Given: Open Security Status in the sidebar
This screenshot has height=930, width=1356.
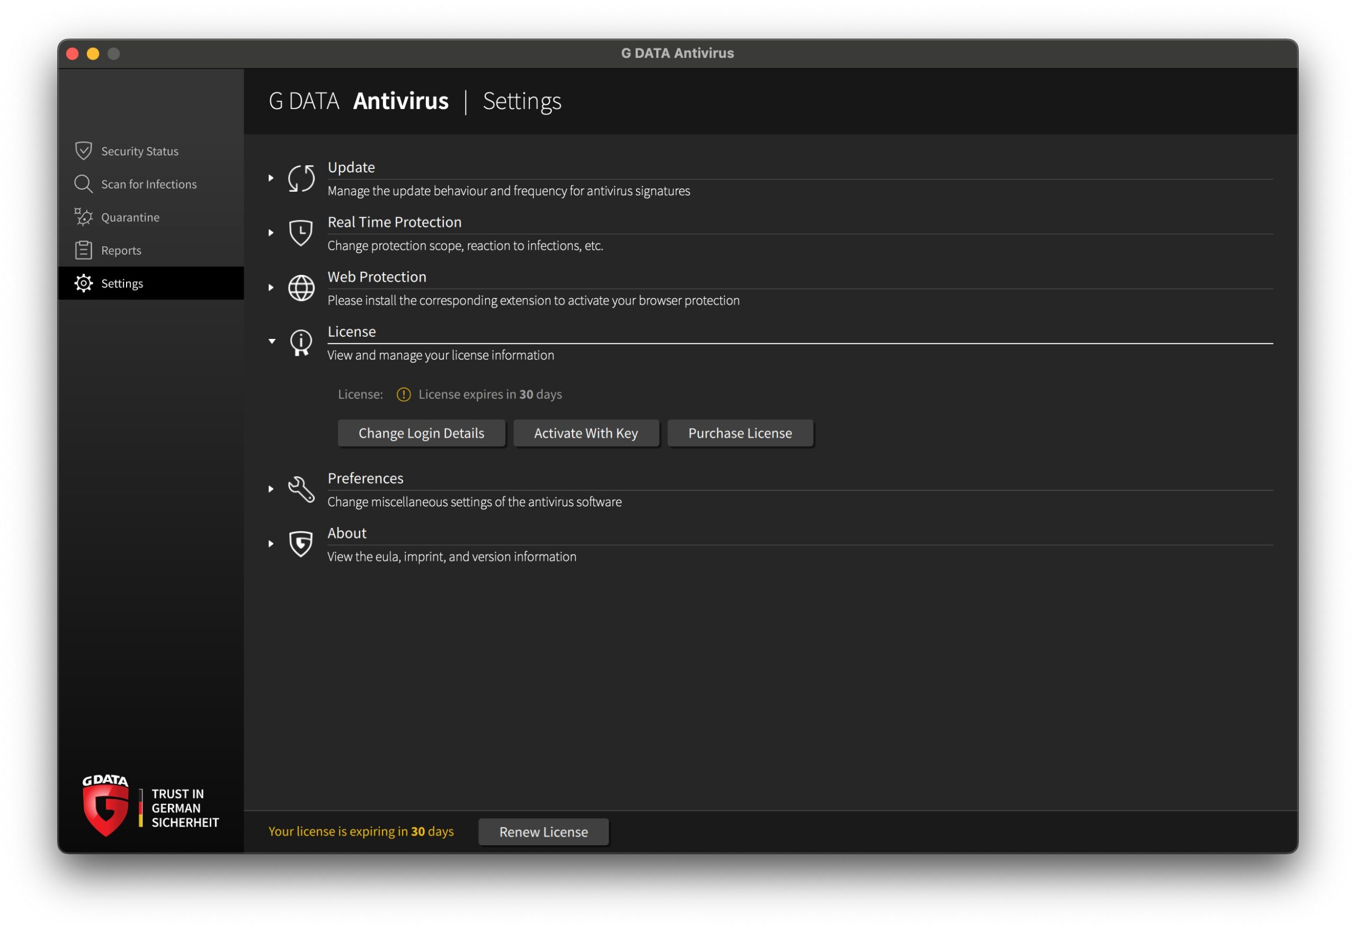Looking at the screenshot, I should pos(151,151).
